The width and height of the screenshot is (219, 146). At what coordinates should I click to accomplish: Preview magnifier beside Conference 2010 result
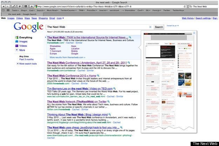(x=98, y=75)
